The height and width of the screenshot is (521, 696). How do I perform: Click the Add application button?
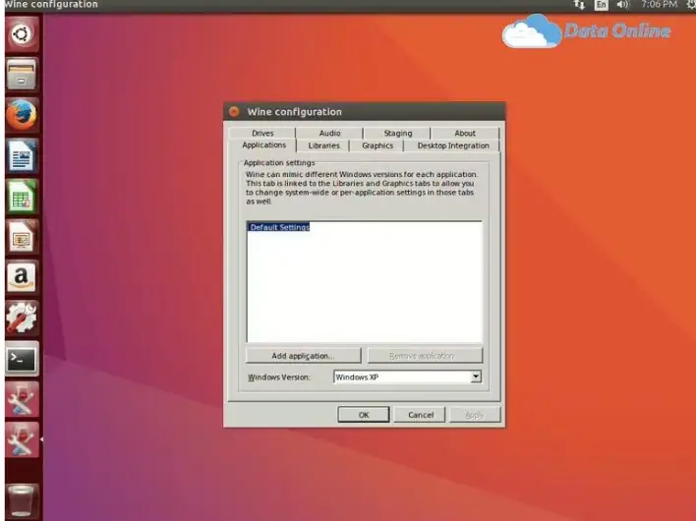coord(303,356)
